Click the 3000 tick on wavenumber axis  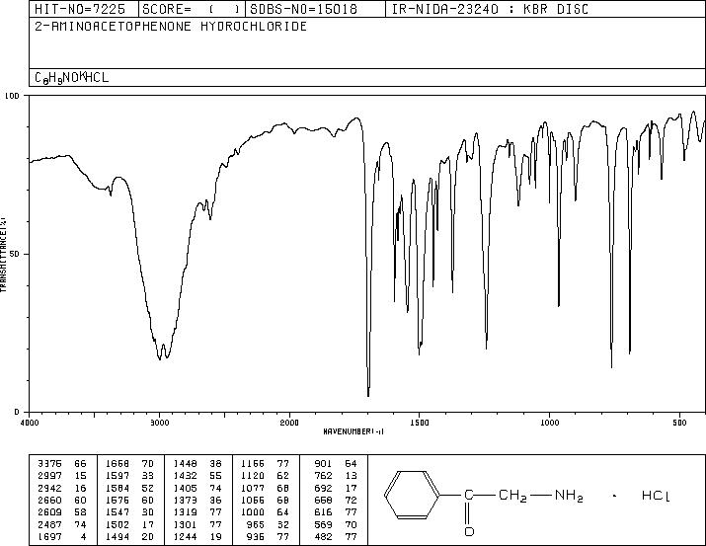pyautogui.click(x=160, y=423)
